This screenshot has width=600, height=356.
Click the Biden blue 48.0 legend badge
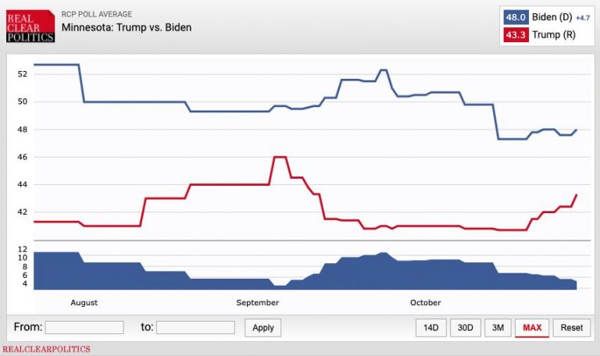pos(516,17)
